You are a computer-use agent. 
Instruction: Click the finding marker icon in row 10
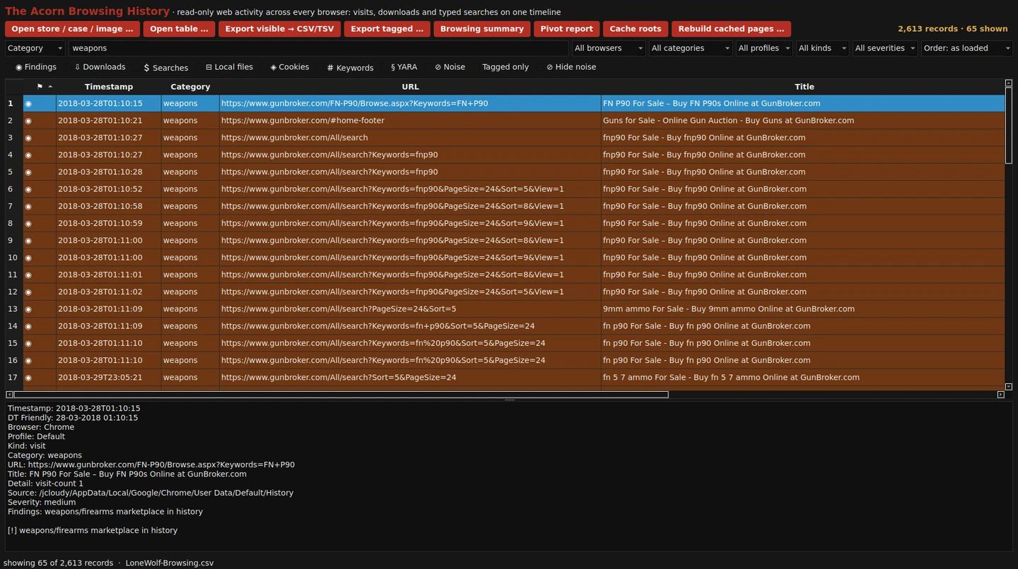28,258
